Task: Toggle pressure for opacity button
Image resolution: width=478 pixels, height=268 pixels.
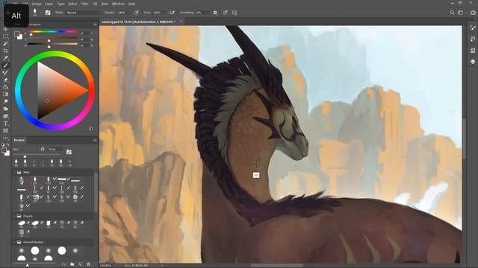Action: [x=136, y=13]
